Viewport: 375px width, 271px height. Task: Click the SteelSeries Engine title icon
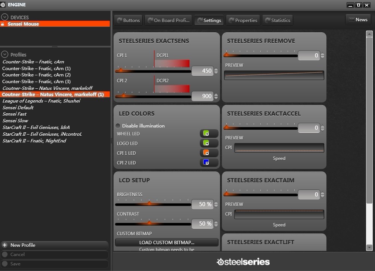3,4
